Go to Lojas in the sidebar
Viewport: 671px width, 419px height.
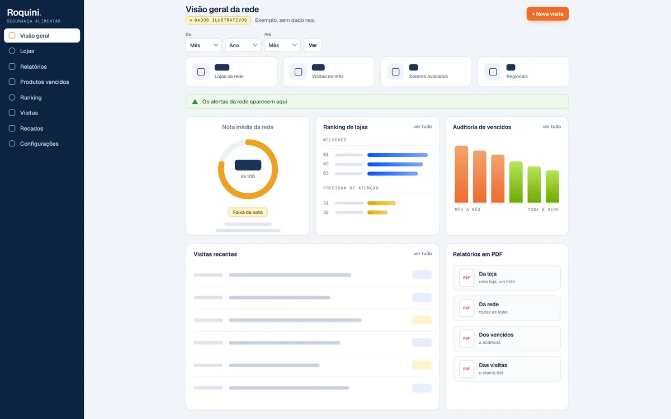(x=42, y=51)
